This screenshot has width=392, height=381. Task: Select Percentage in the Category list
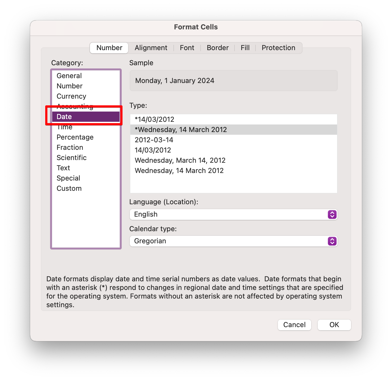(75, 137)
